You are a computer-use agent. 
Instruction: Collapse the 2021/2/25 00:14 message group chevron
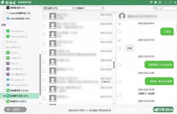coord(119,24)
